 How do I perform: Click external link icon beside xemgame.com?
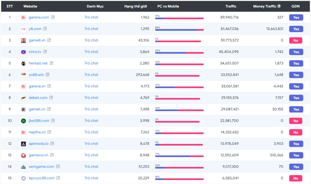[58, 166]
